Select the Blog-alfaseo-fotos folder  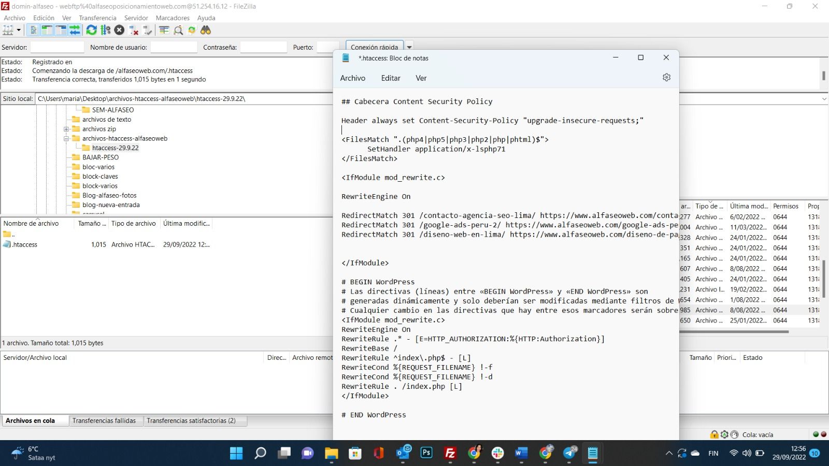109,195
